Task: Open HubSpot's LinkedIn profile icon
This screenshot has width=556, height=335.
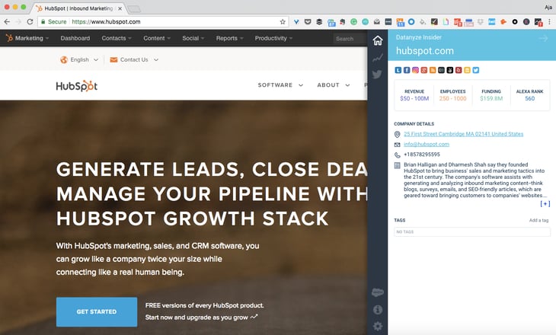Action: click(x=398, y=70)
